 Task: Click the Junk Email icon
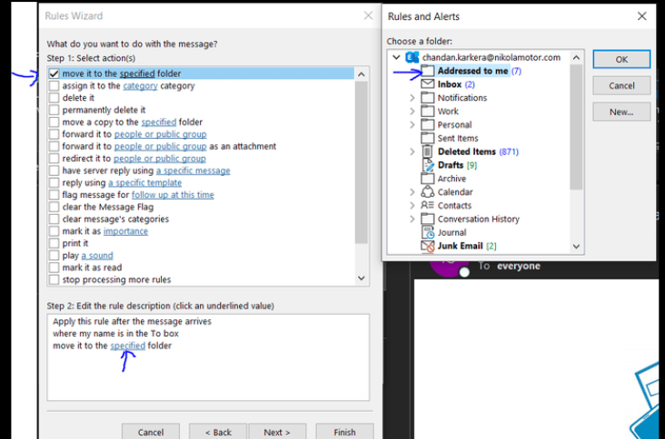pyautogui.click(x=428, y=246)
